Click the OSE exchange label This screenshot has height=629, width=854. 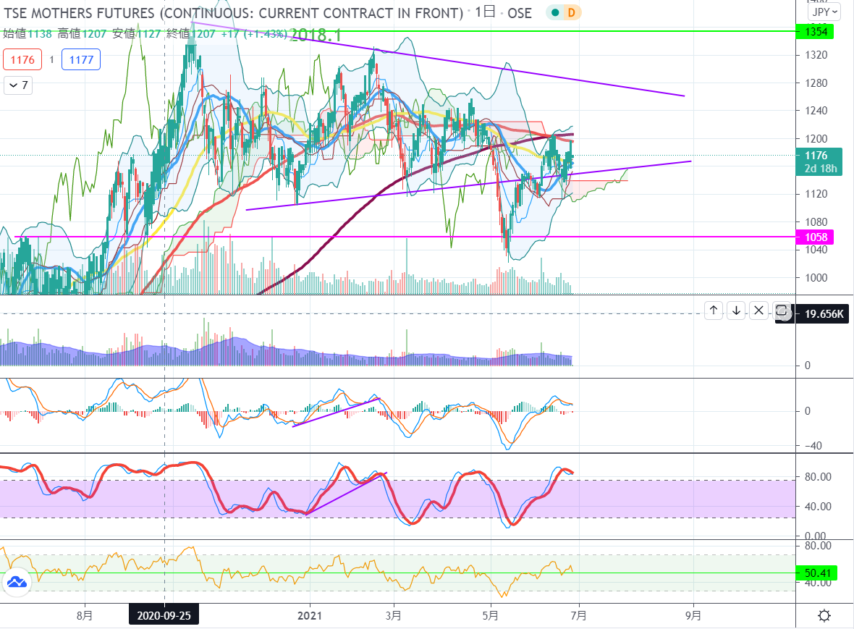[x=520, y=12]
